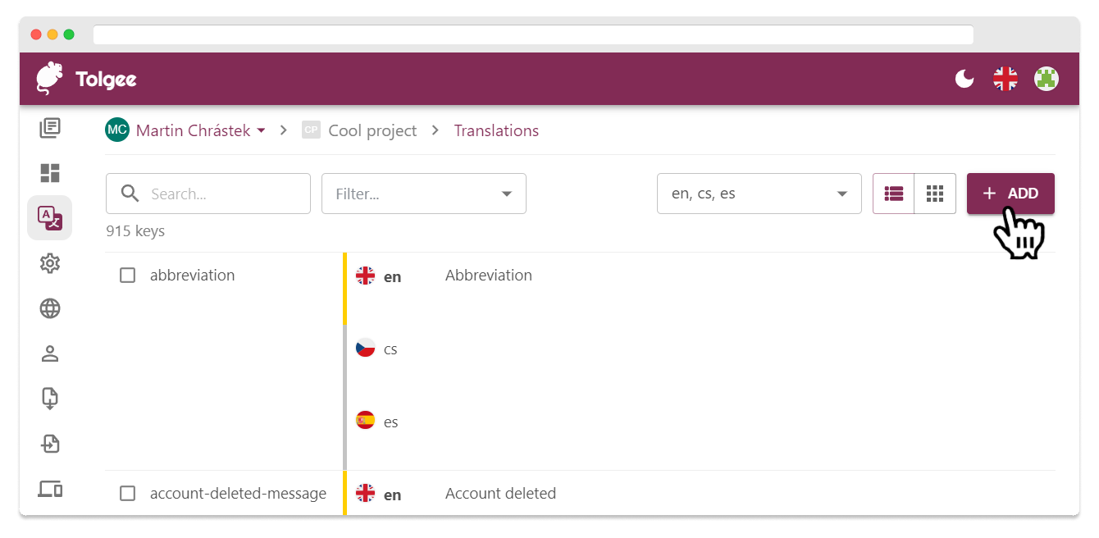
Task: Open language switcher UK flag icon
Action: (x=1006, y=79)
